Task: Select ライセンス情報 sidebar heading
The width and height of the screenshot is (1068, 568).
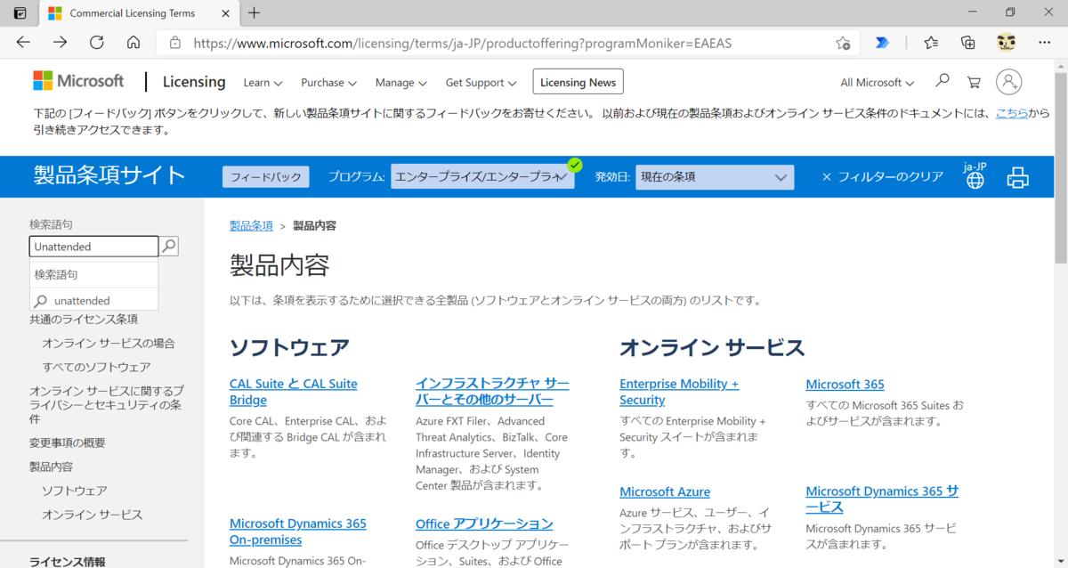Action: pyautogui.click(x=68, y=562)
